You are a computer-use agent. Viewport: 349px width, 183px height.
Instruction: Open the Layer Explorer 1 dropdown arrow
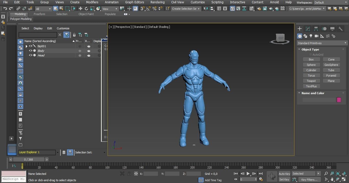(x=58, y=152)
